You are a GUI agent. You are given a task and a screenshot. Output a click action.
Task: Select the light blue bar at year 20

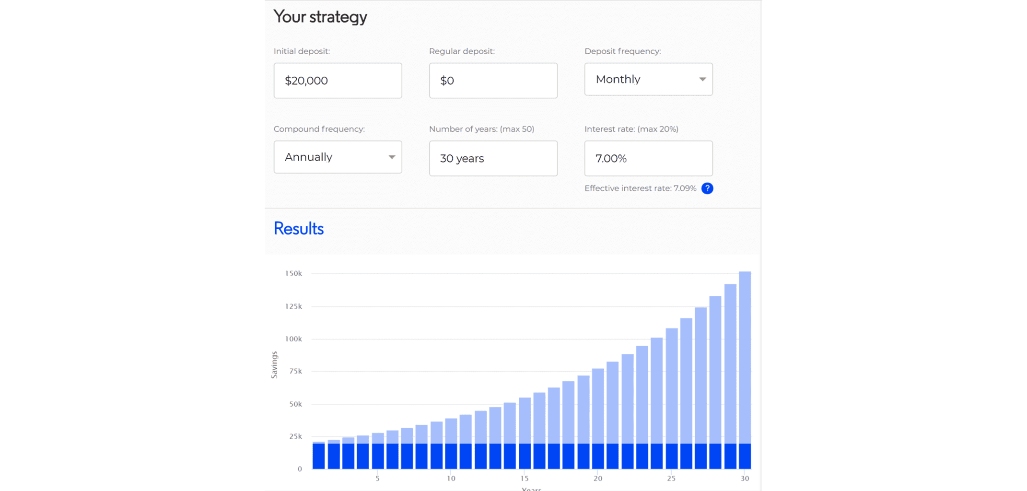598,405
